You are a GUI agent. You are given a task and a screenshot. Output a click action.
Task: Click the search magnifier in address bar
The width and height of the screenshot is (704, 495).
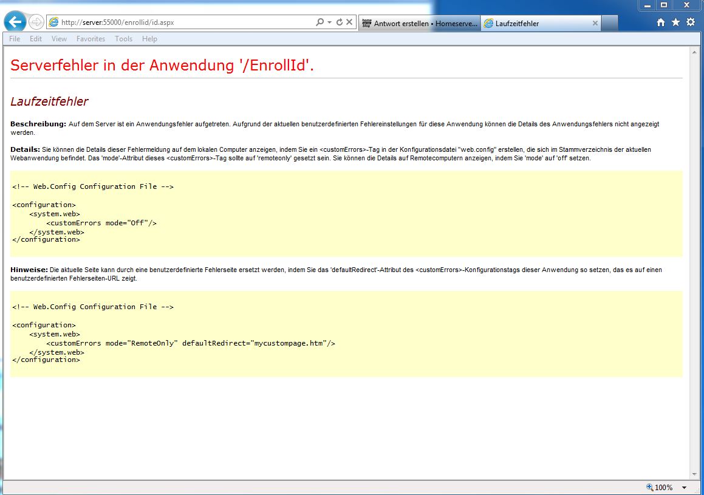[320, 22]
